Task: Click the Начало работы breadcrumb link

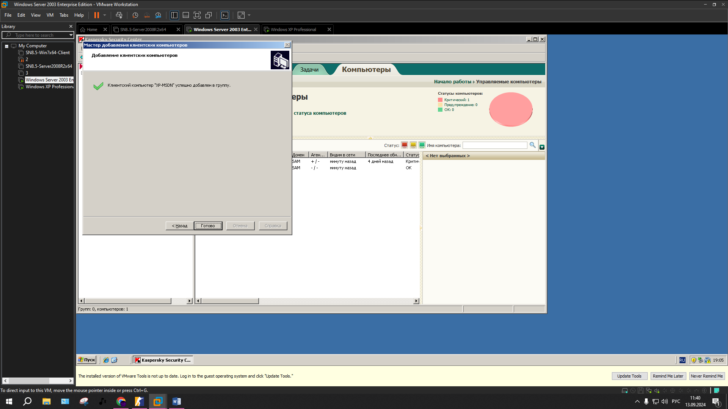Action: tap(452, 82)
